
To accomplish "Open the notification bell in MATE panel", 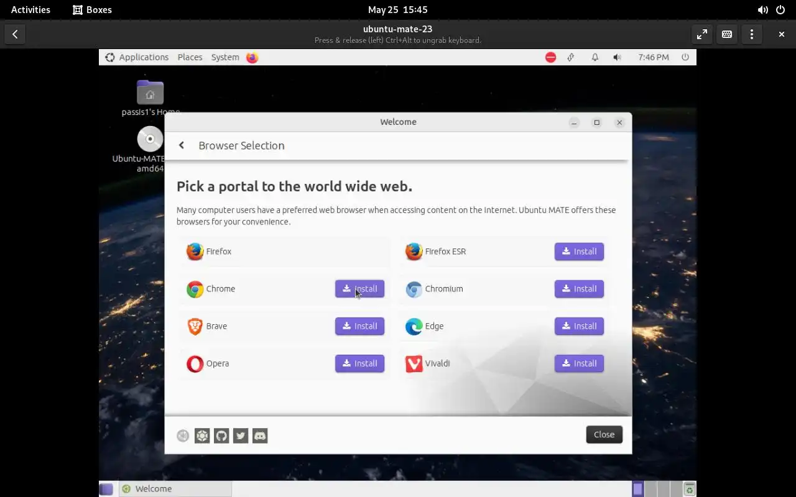I will click(x=595, y=57).
